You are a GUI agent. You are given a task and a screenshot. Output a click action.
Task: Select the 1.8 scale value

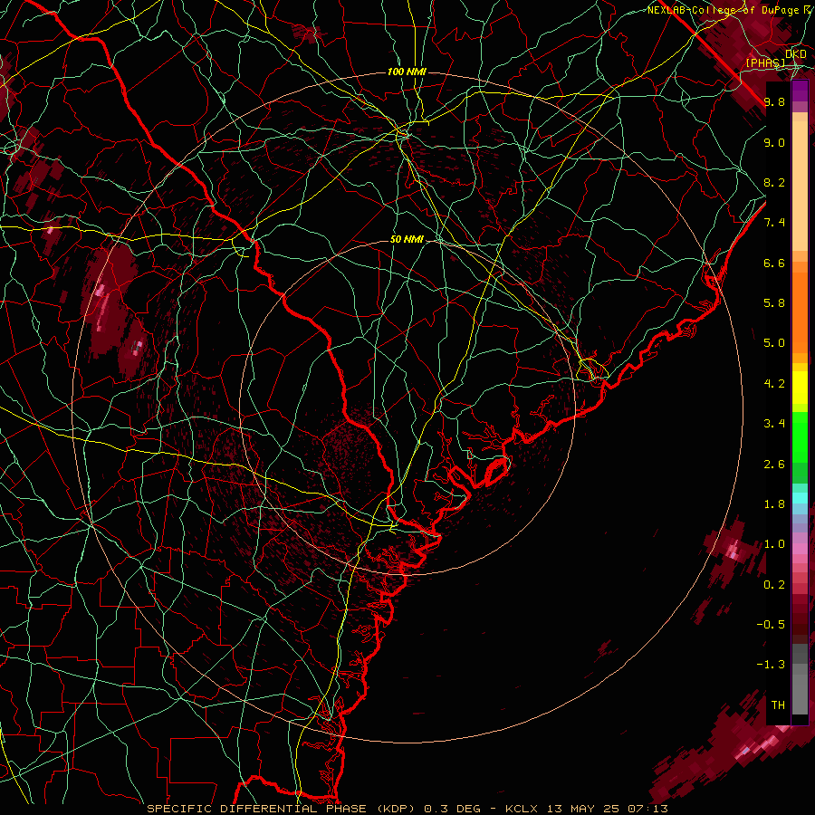[774, 504]
